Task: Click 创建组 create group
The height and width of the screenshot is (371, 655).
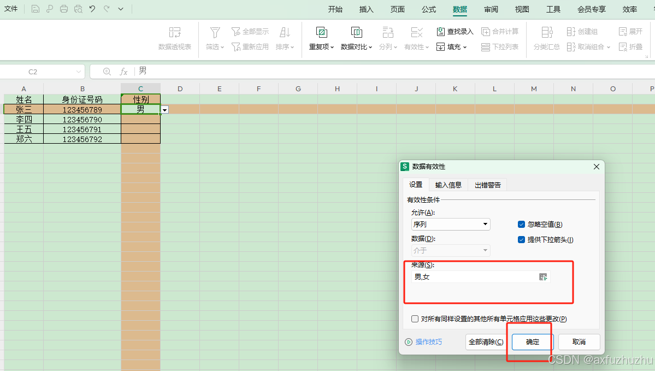Action: tap(582, 31)
